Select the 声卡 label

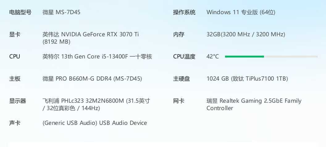pyautogui.click(x=15, y=123)
